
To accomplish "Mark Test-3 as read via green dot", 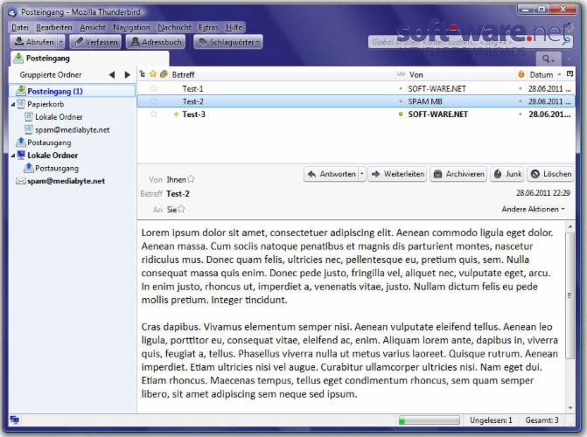I will pyautogui.click(x=401, y=114).
